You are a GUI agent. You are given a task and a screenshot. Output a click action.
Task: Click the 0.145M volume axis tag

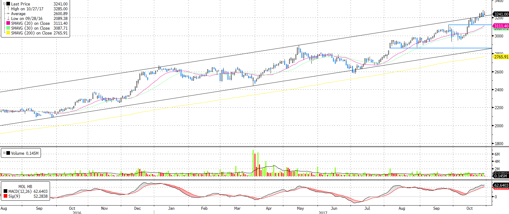501,176
